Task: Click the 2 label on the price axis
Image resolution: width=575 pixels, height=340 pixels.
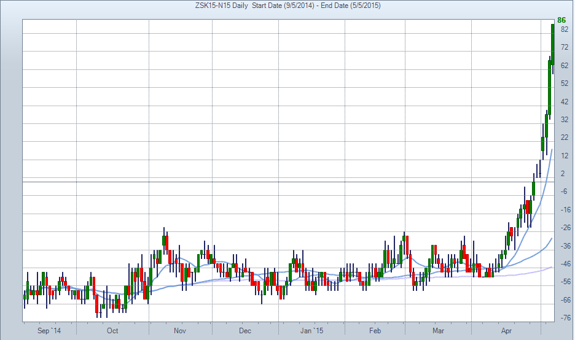Action: point(563,174)
